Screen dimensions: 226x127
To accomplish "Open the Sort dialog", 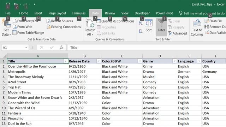I will coord(148,26).
